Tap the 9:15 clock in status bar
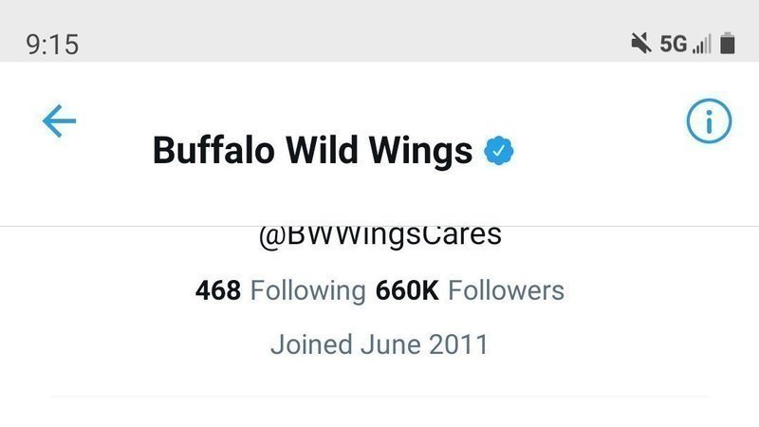Image resolution: width=759 pixels, height=427 pixels. [51, 45]
